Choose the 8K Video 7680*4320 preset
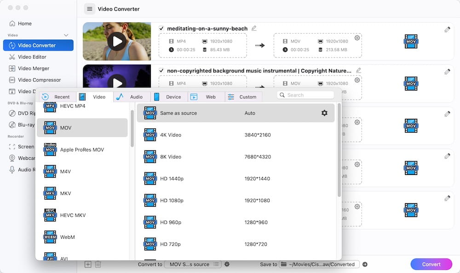 (236, 157)
